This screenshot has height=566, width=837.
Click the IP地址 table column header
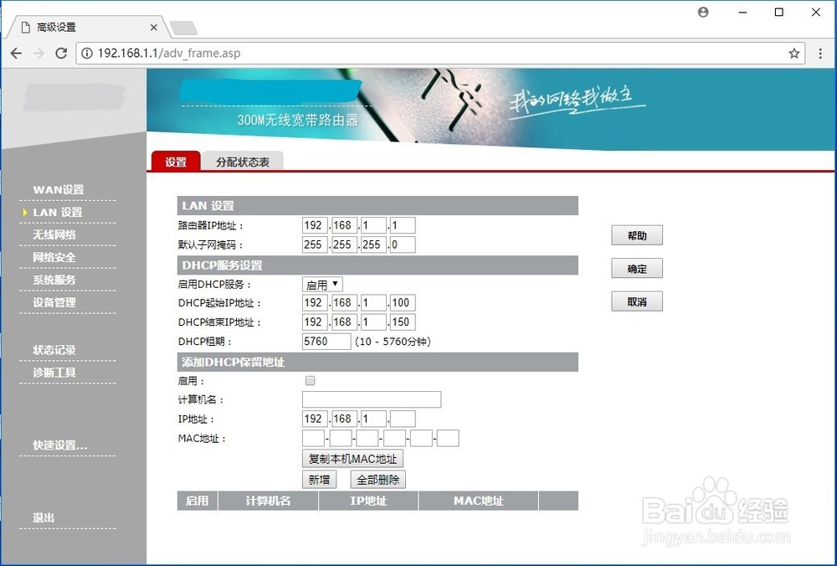(368, 501)
